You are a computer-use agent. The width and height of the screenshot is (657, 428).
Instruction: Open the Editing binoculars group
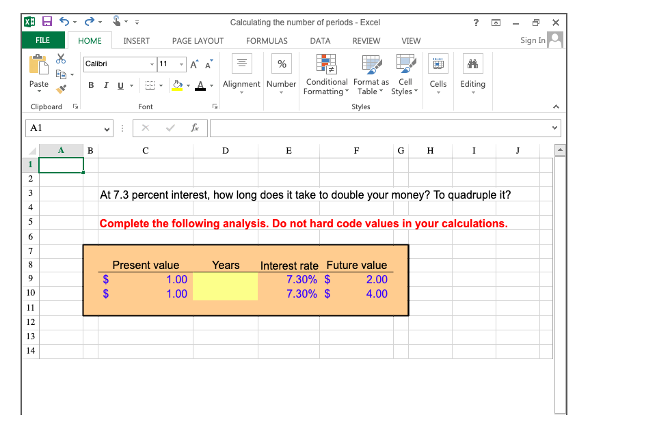473,74
